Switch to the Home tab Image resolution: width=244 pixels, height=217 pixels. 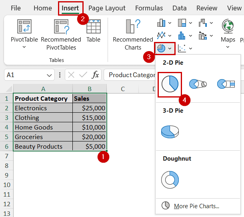(x=43, y=8)
